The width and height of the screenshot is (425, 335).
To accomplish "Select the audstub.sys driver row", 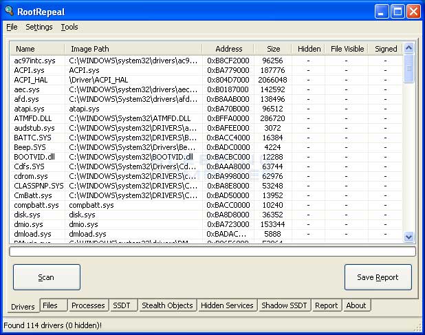I will pyautogui.click(x=206, y=128).
